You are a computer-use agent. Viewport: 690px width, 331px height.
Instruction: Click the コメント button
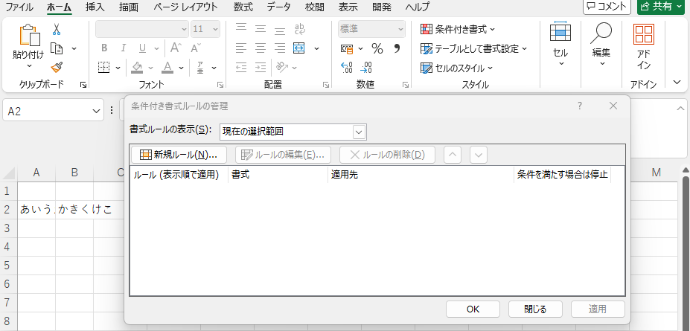pos(607,6)
